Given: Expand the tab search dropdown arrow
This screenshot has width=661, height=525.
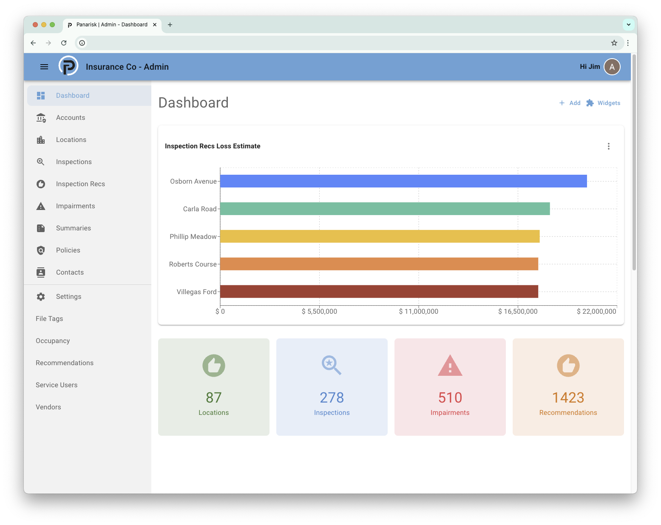Looking at the screenshot, I should pos(629,25).
